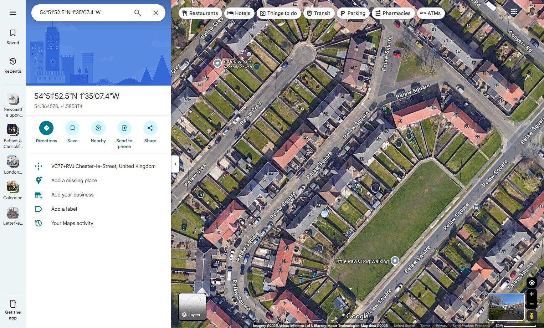Open recent Belfast & Carrickfergus item

click(x=13, y=136)
